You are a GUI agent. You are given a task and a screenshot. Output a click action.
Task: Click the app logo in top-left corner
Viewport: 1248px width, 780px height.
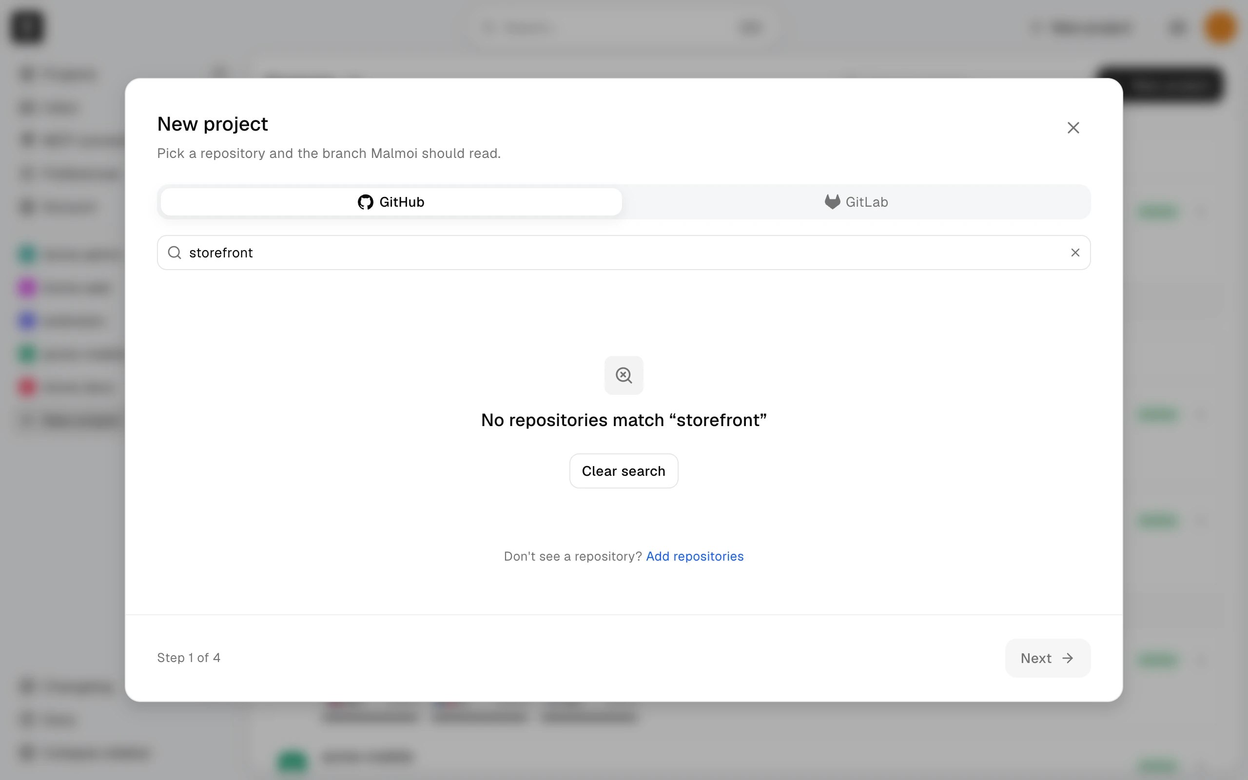(27, 27)
